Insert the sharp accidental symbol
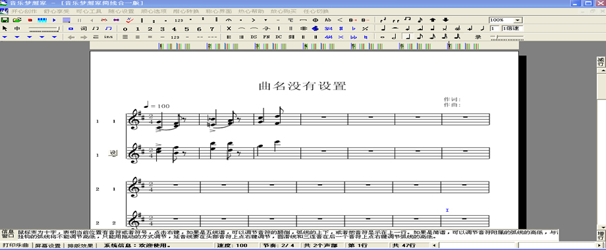606x250 pixels. click(341, 28)
